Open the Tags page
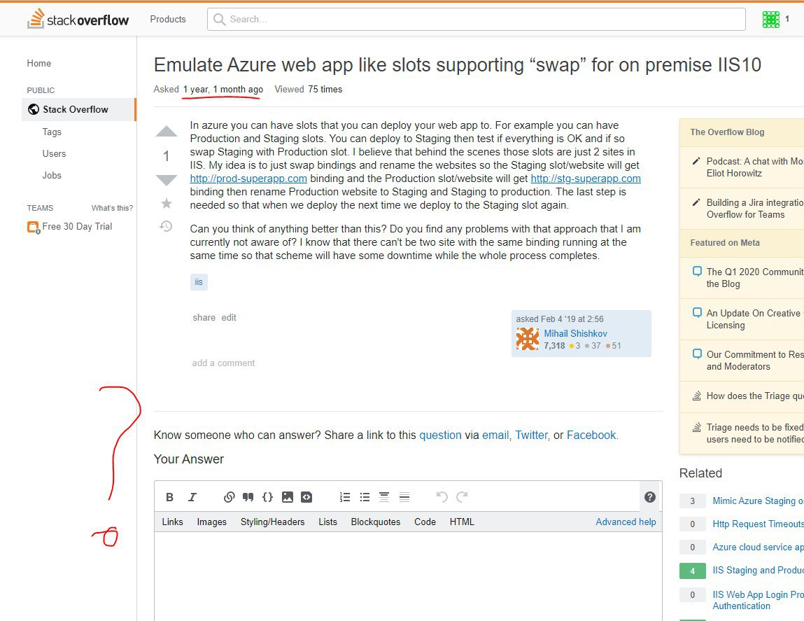The height and width of the screenshot is (621, 804). [52, 132]
